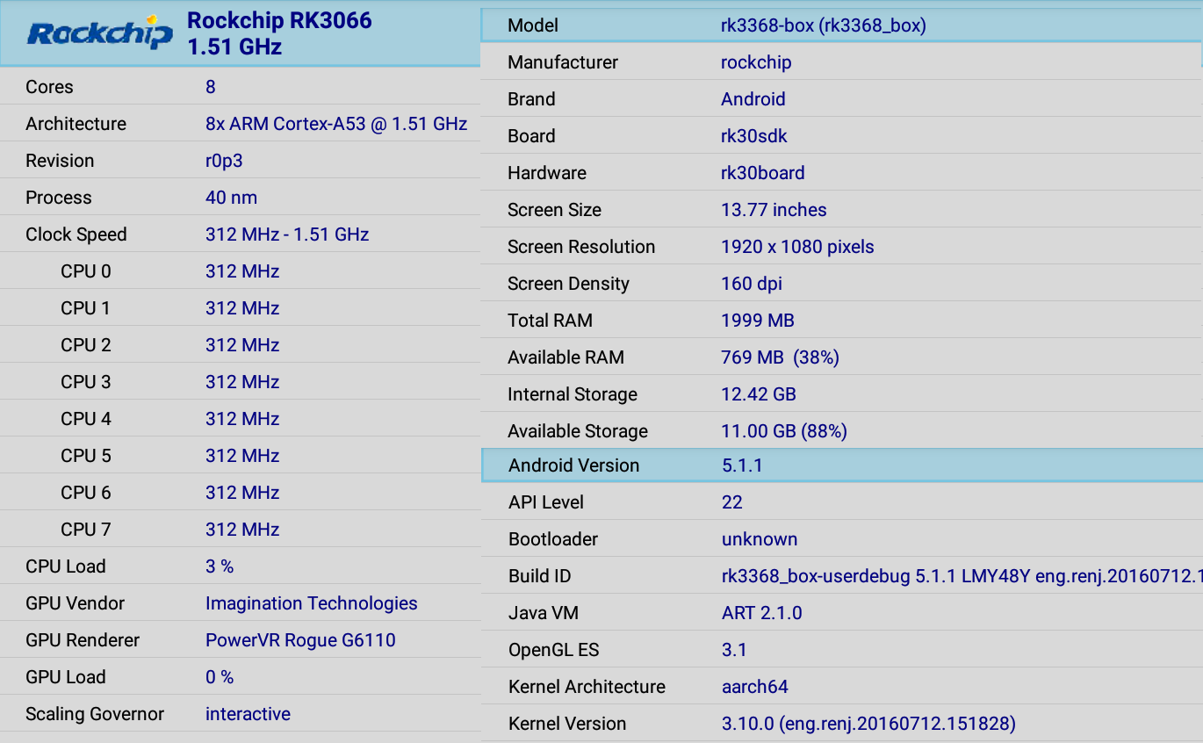Select Scaling Governor value interactive

click(248, 714)
